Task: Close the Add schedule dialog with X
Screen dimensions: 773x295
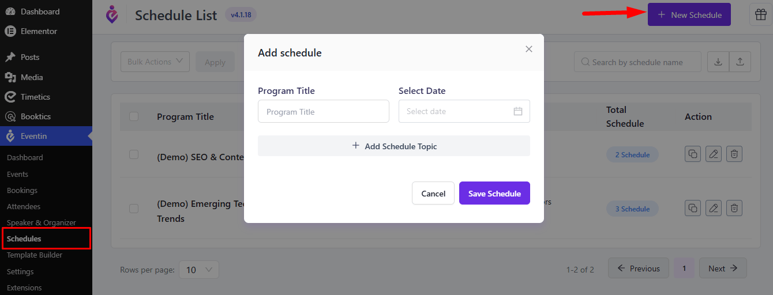Action: coord(529,49)
